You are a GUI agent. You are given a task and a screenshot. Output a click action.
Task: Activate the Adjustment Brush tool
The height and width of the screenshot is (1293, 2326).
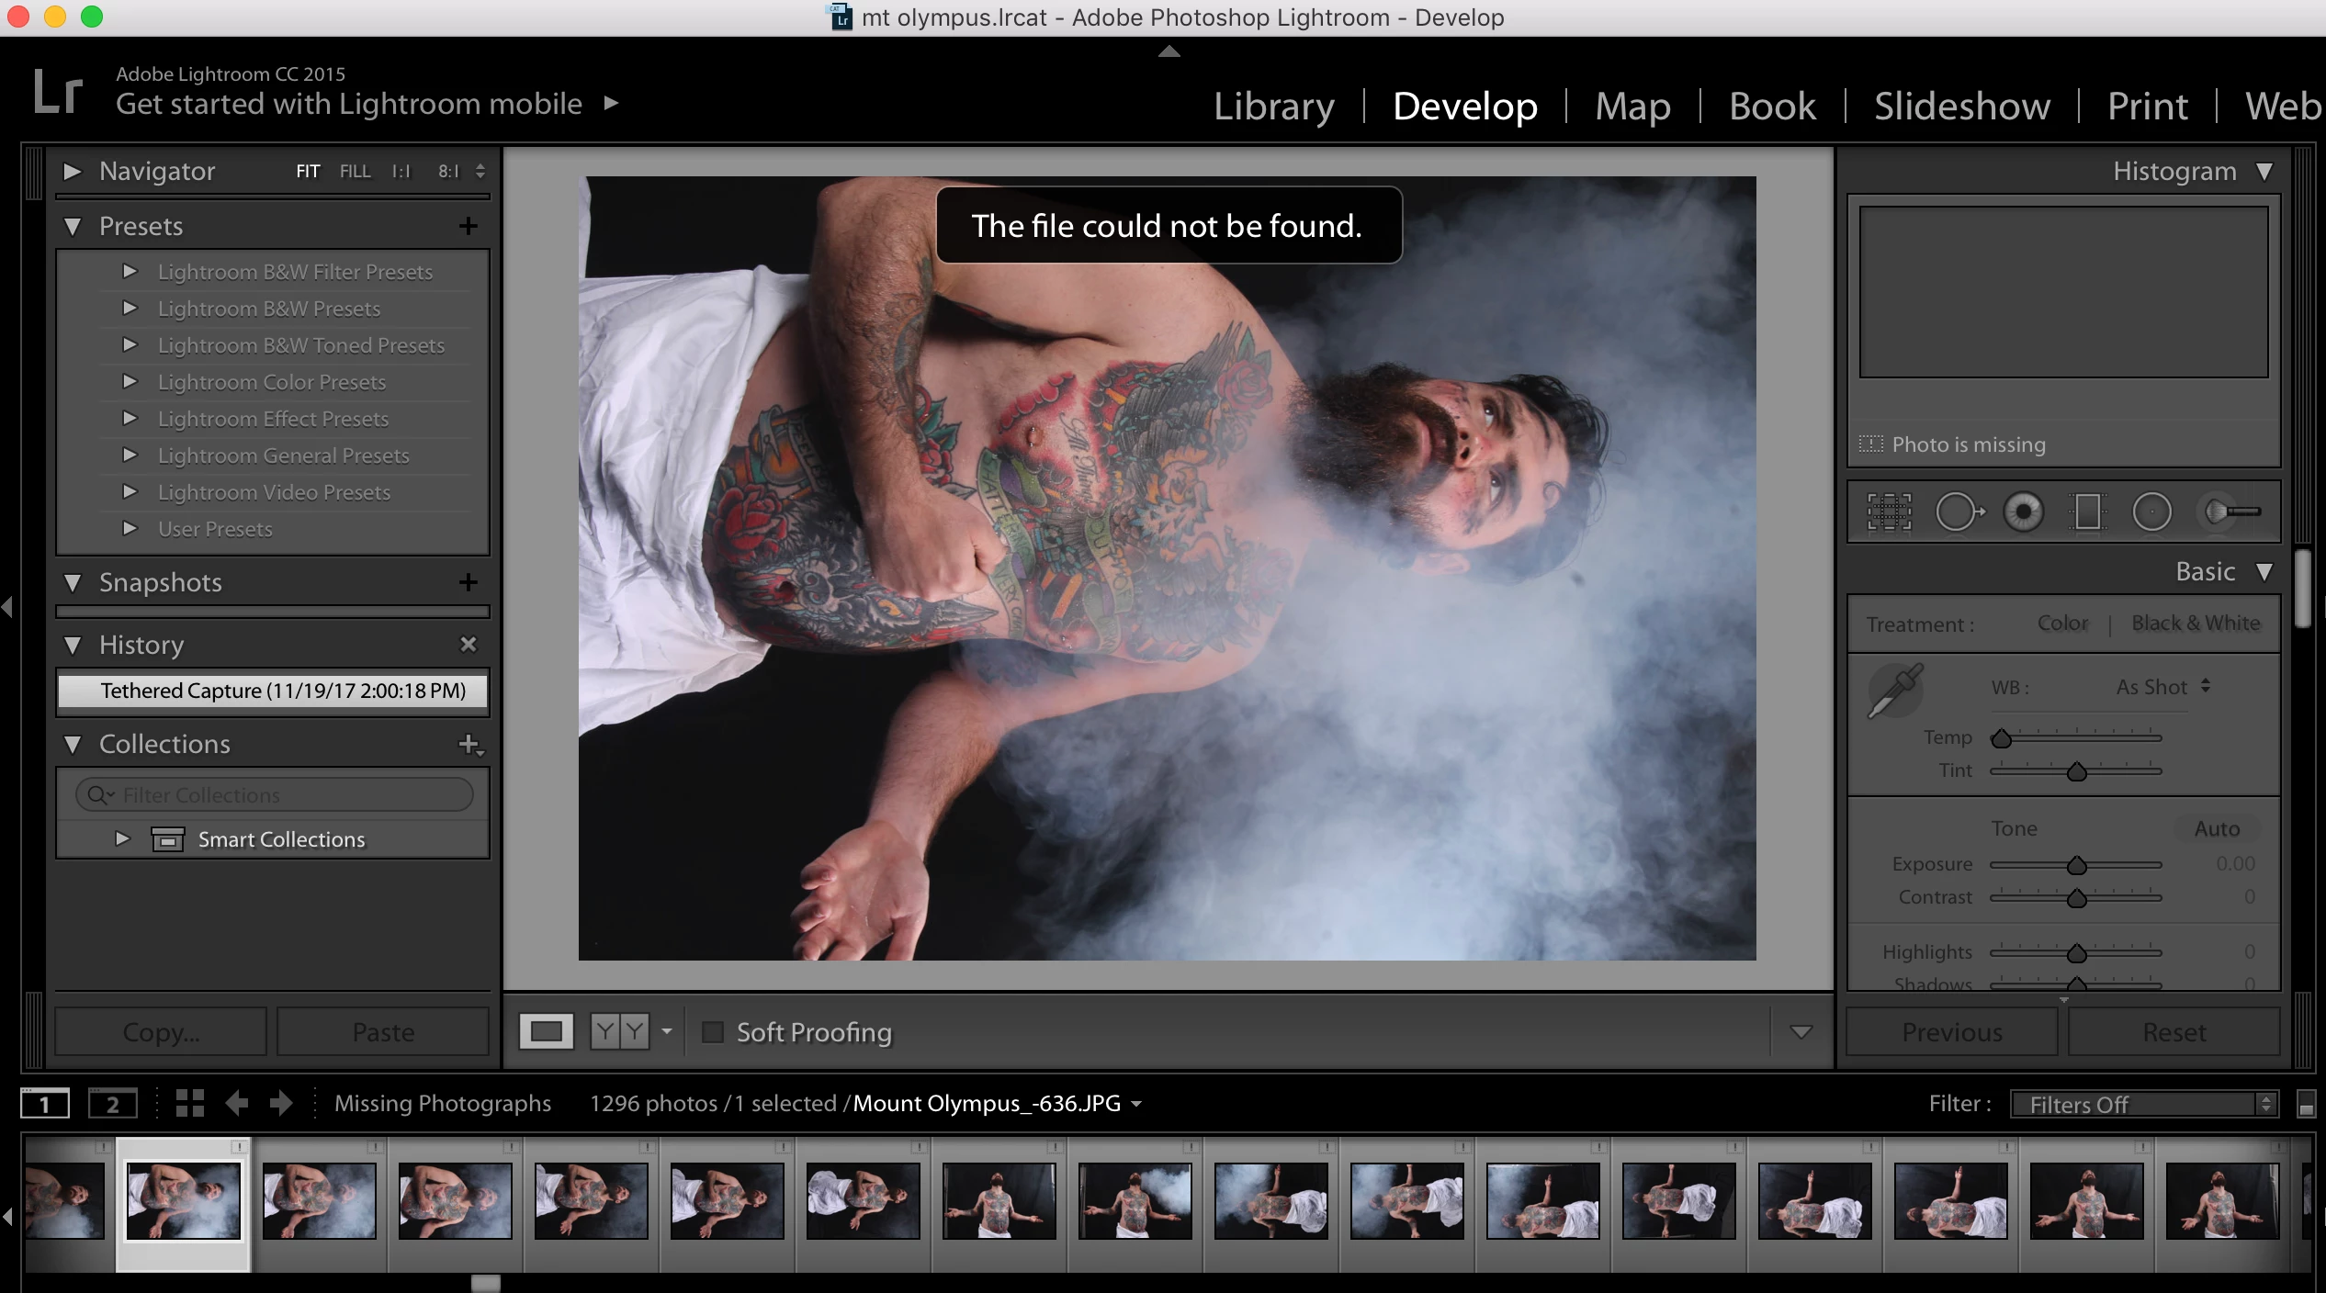(x=2232, y=512)
